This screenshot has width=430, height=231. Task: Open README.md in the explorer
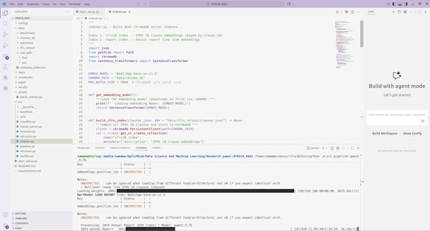[27, 166]
